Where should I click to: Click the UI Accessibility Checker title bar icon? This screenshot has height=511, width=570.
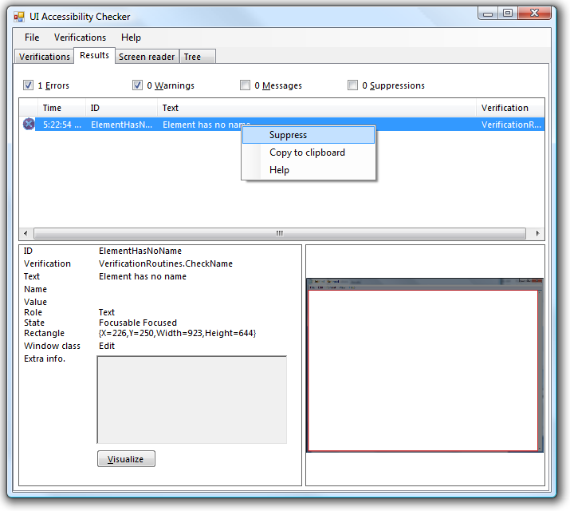(19, 17)
